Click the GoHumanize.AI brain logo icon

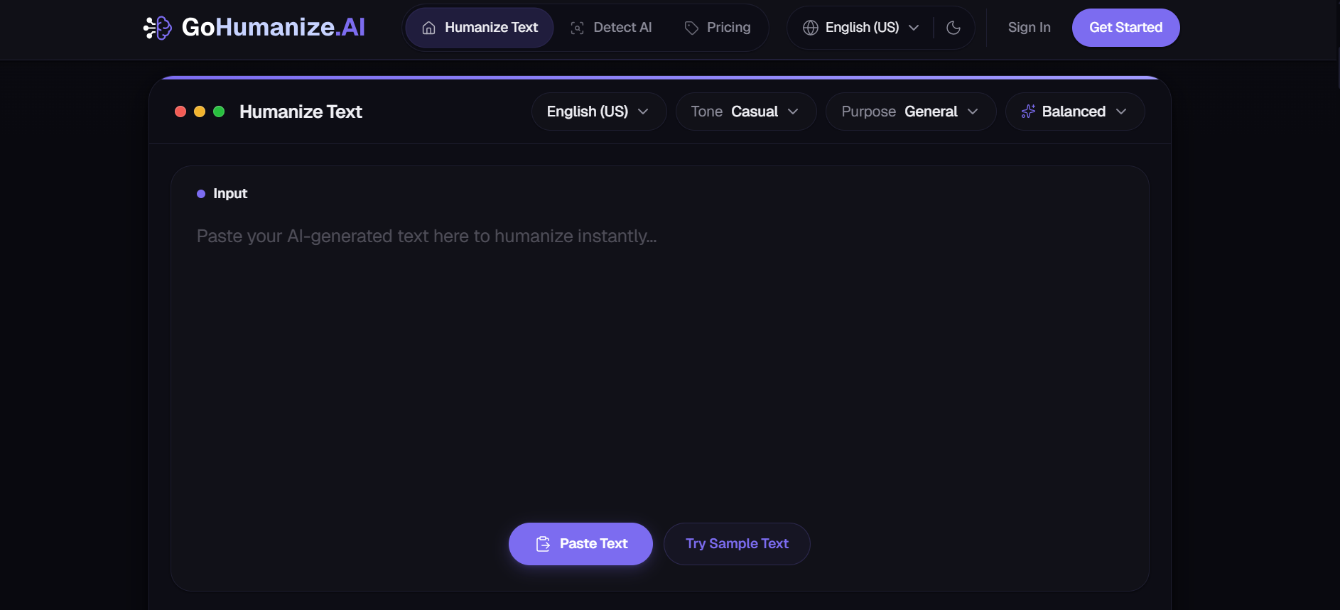pos(158,28)
